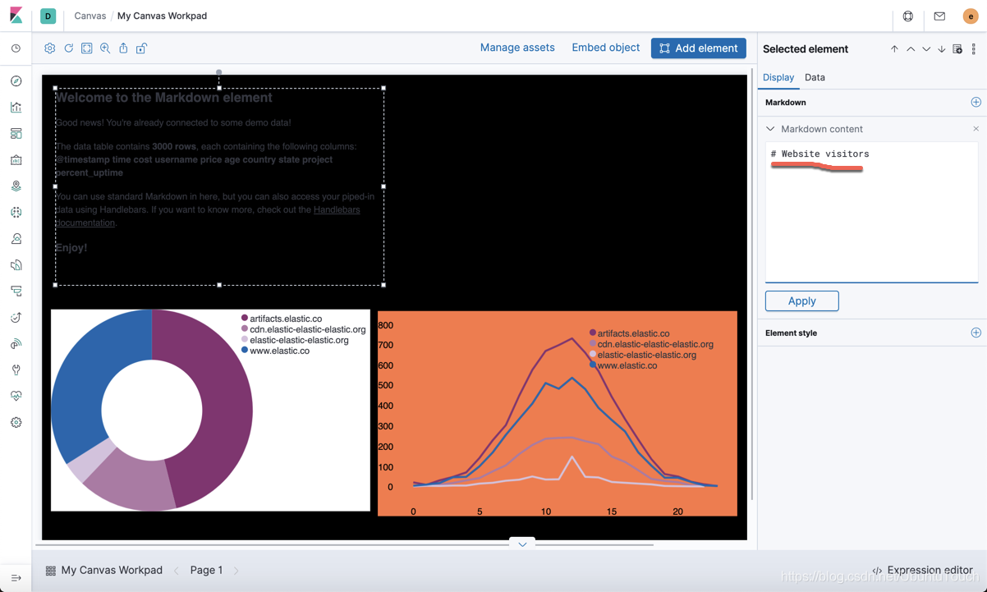This screenshot has width=987, height=592.
Task: Go to Discover via compass icon
Action: (x=16, y=81)
